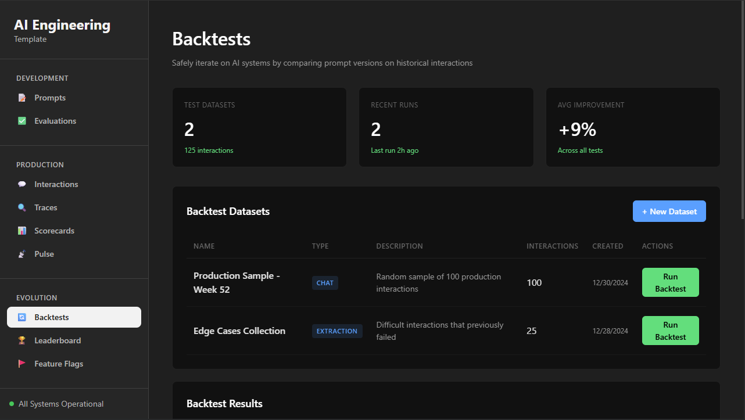Image resolution: width=745 pixels, height=420 pixels.
Task: Open the Backtests page title heading
Action: pos(210,39)
